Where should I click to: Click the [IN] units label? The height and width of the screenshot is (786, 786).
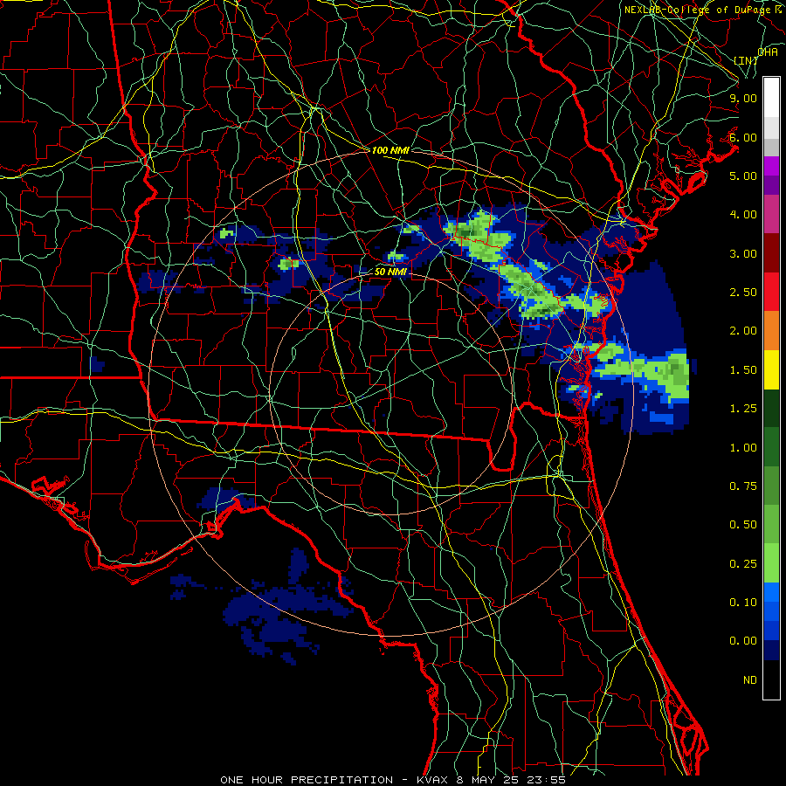[x=746, y=60]
